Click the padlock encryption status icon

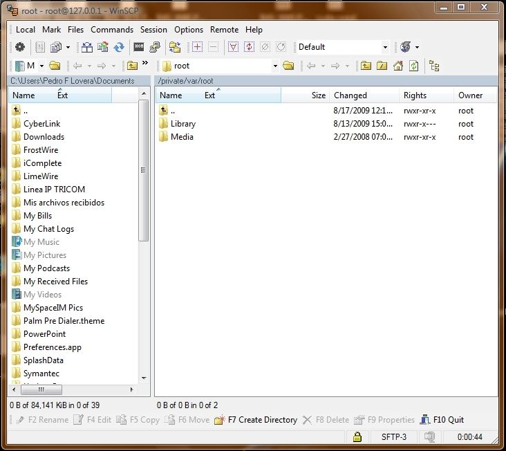357,437
